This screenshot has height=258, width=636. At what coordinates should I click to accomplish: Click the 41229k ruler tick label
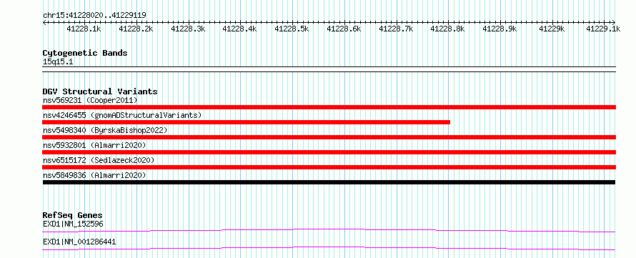pos(552,29)
